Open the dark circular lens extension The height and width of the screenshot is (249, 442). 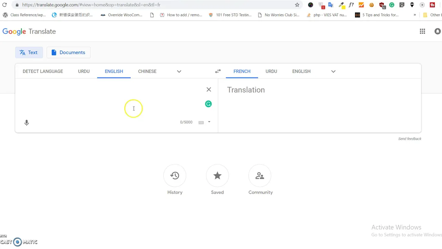pos(310,5)
